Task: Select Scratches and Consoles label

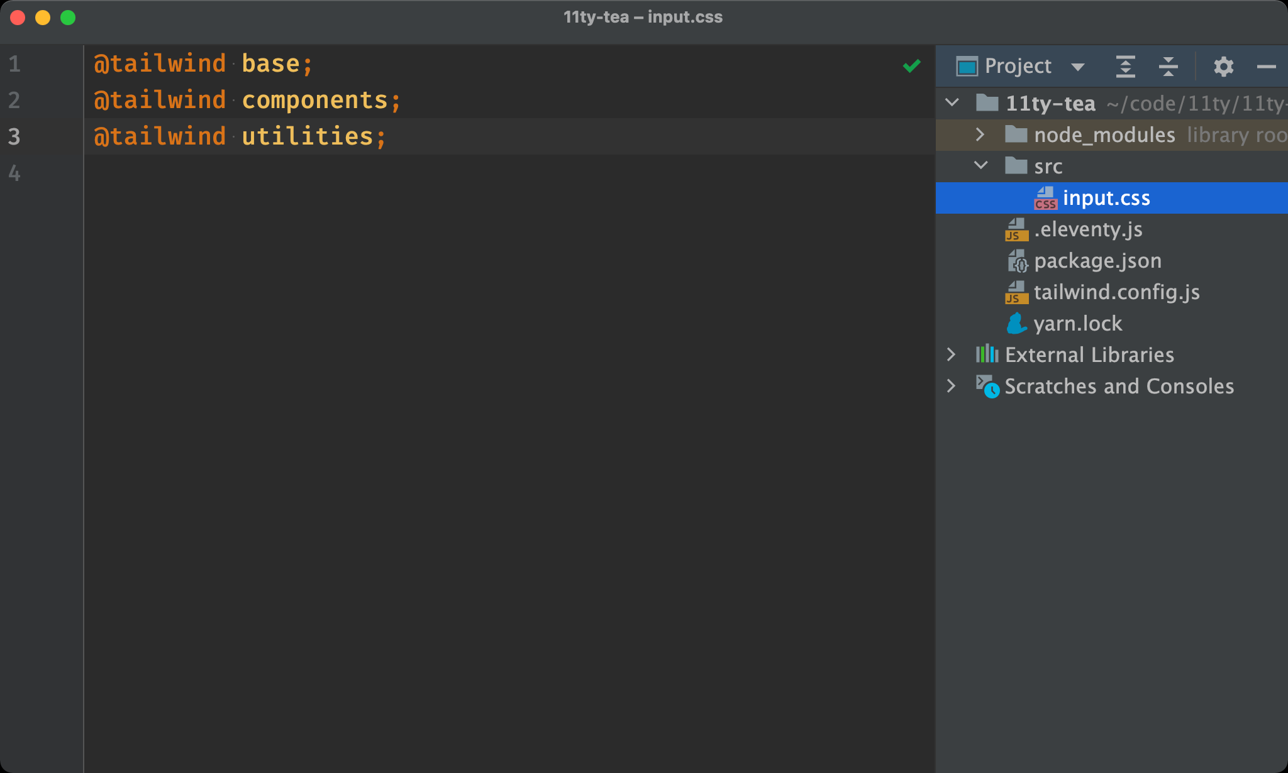Action: pos(1119,386)
